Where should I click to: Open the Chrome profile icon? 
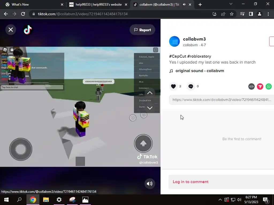pos(260,14)
